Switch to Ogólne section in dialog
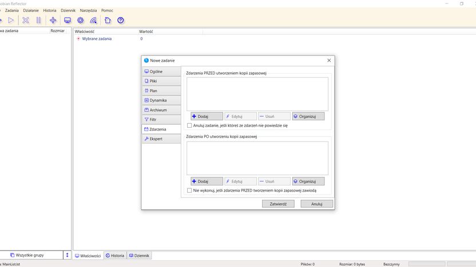476x267 pixels. pos(161,71)
